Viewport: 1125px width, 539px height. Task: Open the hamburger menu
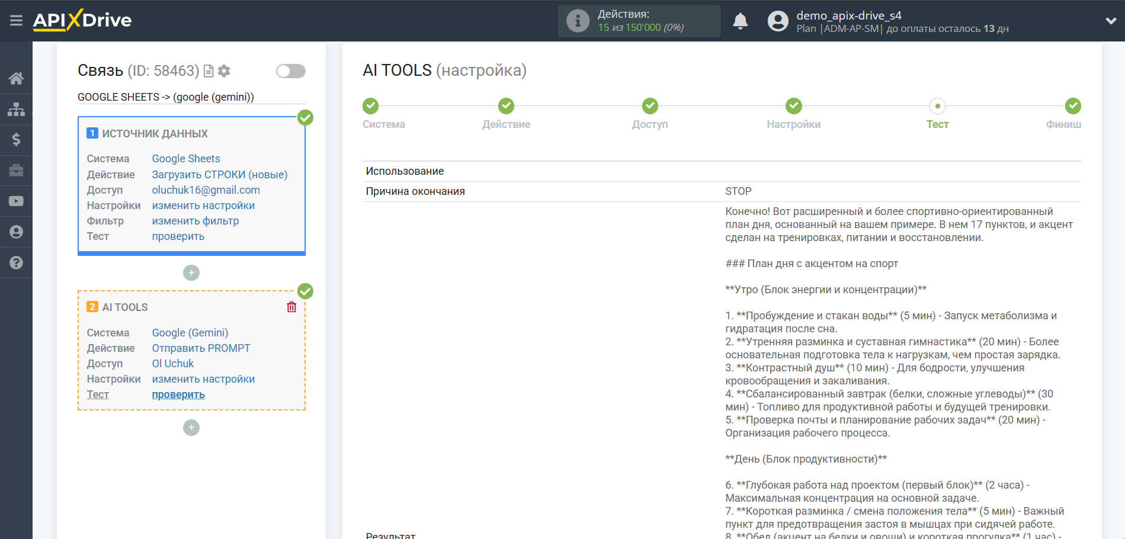pyautogui.click(x=16, y=21)
